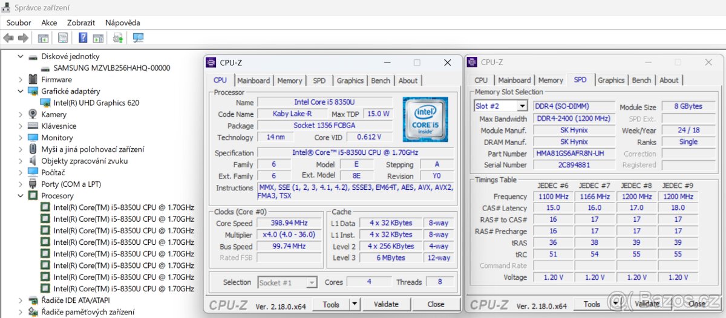Open the Akce menu

coord(49,22)
